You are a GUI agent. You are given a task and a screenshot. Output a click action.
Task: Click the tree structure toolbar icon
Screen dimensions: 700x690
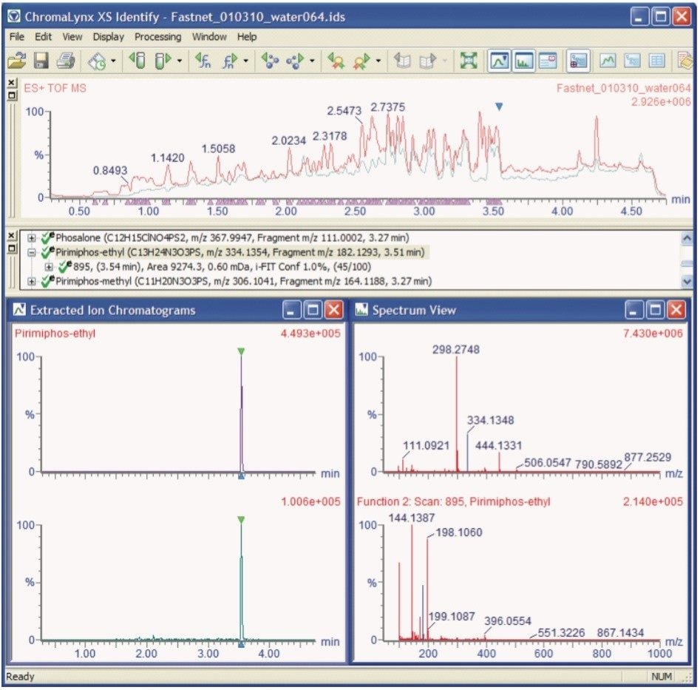pos(632,61)
